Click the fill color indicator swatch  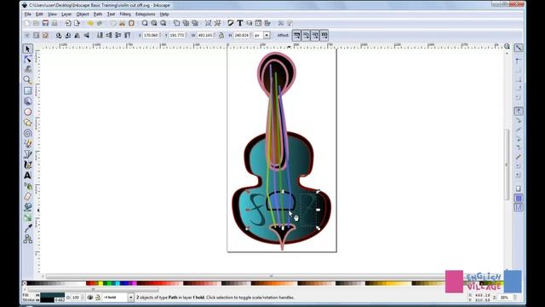coord(52,295)
